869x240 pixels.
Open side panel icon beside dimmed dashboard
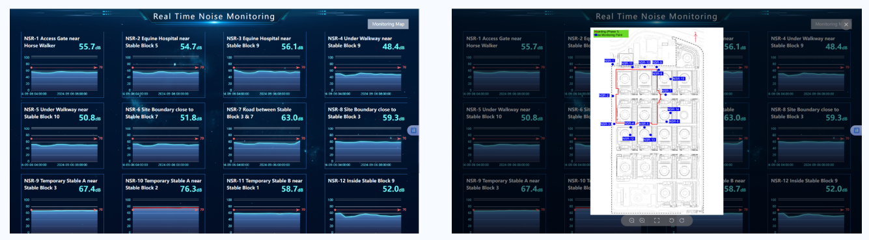857,130
